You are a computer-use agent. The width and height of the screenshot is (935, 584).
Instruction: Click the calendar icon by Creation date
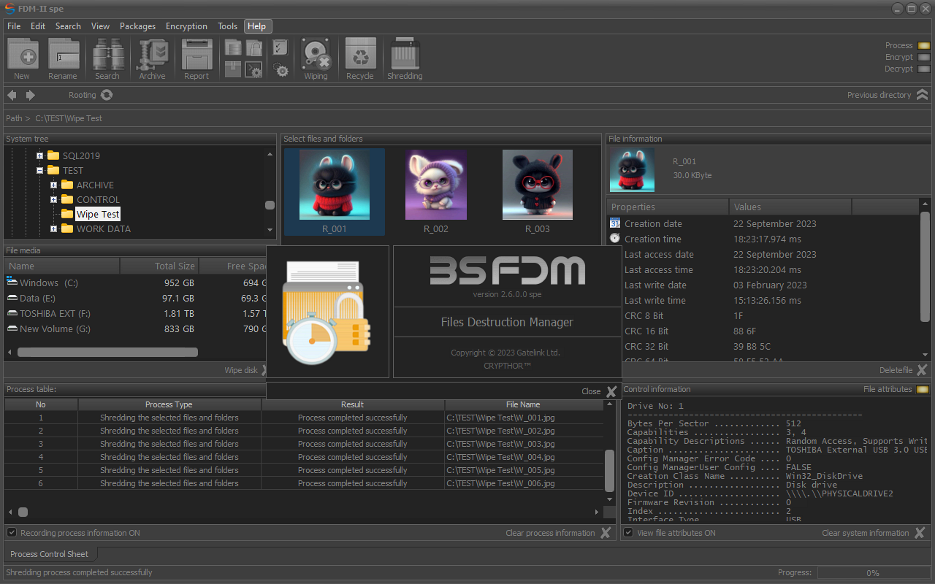615,223
